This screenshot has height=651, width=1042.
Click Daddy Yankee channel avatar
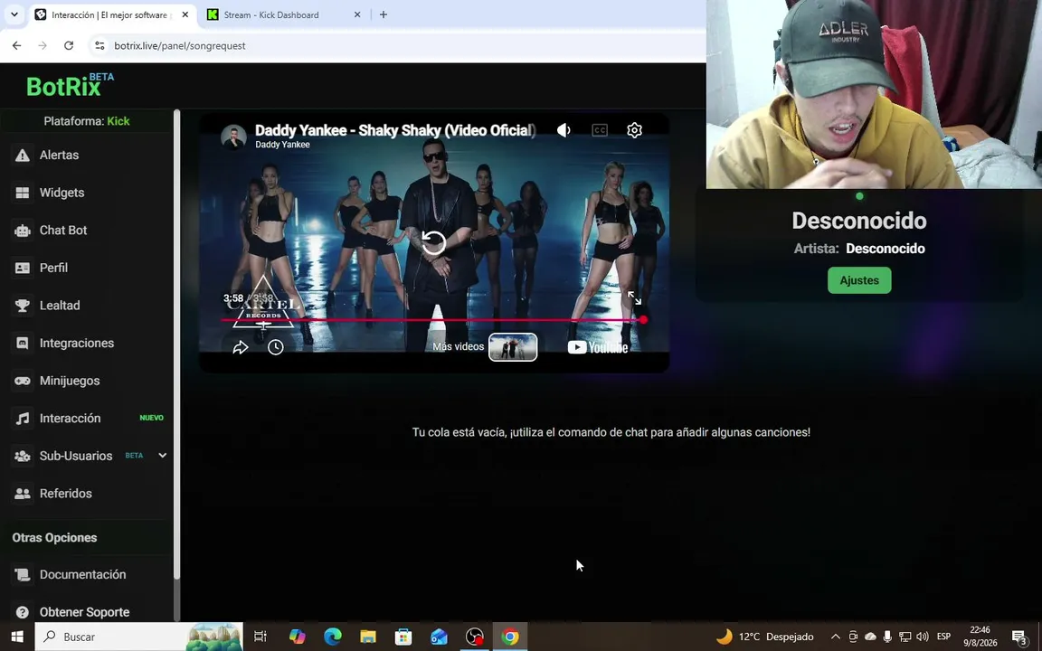click(x=234, y=137)
